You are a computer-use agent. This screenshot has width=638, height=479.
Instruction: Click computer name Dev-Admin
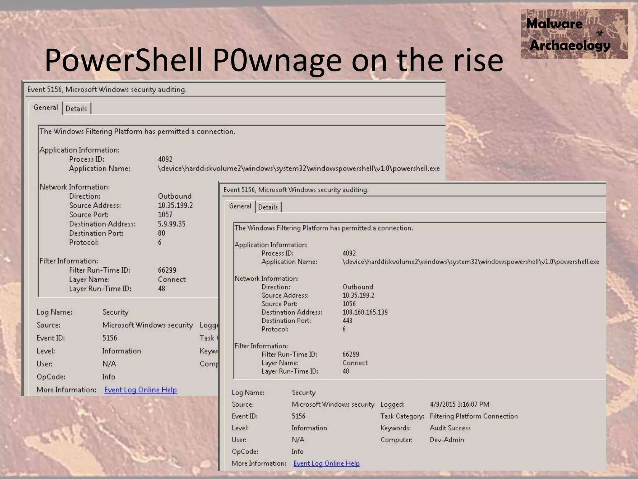pos(447,440)
